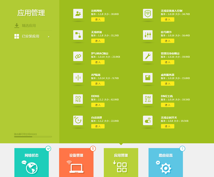This screenshot has width=214, height=177.
Task: Switch to the 网络状态 tab
Action: click(x=32, y=162)
